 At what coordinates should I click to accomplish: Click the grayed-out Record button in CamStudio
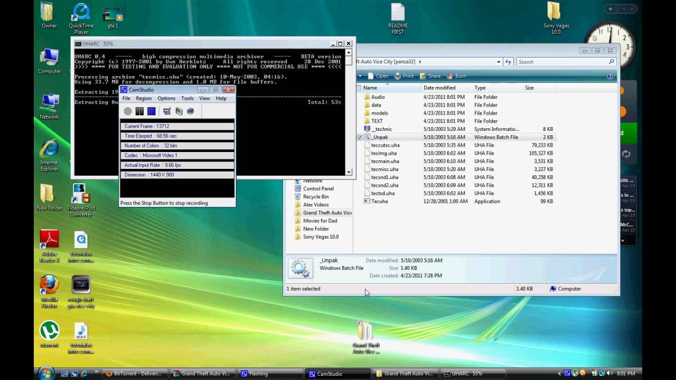tap(128, 111)
